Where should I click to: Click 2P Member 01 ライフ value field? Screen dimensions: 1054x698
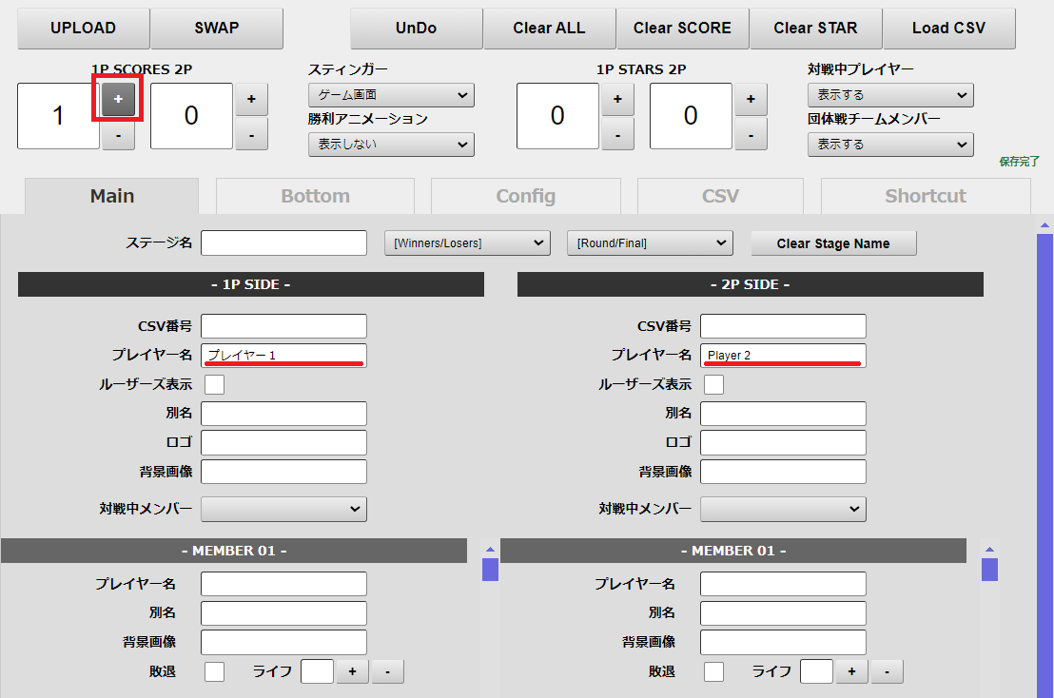817,671
